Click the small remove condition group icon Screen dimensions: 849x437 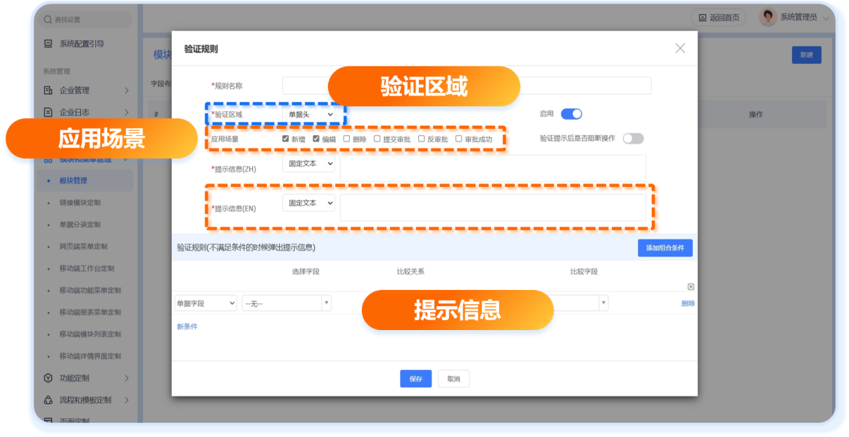[x=690, y=287]
